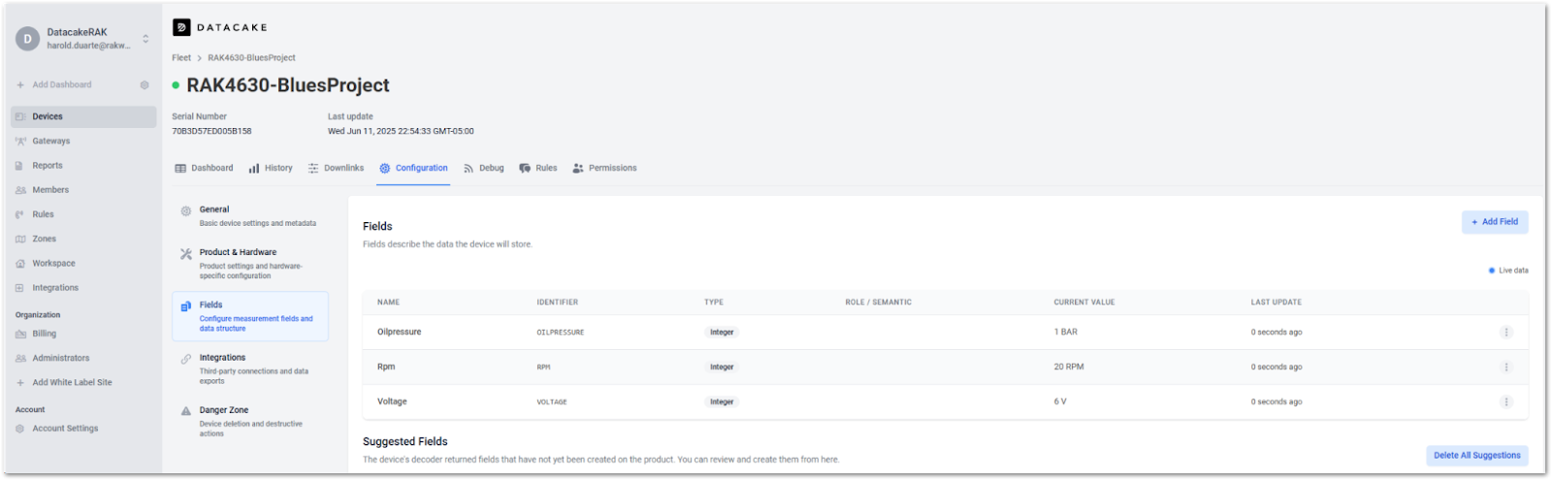Click the Integrations sidebar icon
The image size is (1552, 481).
pos(19,288)
